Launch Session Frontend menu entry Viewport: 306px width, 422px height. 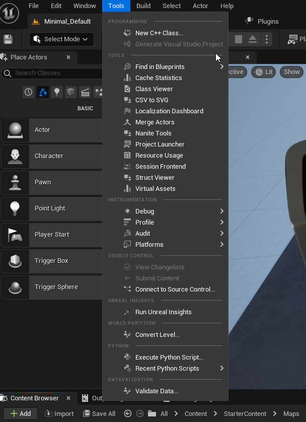click(165, 166)
